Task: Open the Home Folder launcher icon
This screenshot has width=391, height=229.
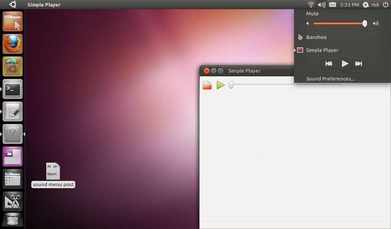Action: [13, 21]
